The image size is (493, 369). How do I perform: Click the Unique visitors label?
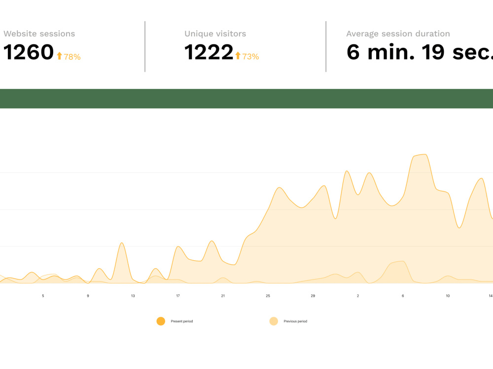pos(215,33)
